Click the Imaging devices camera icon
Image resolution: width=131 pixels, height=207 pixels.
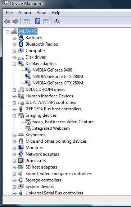[x=21, y=115]
